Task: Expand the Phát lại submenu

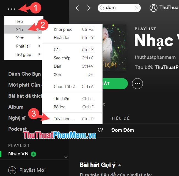Action: pos(23,46)
